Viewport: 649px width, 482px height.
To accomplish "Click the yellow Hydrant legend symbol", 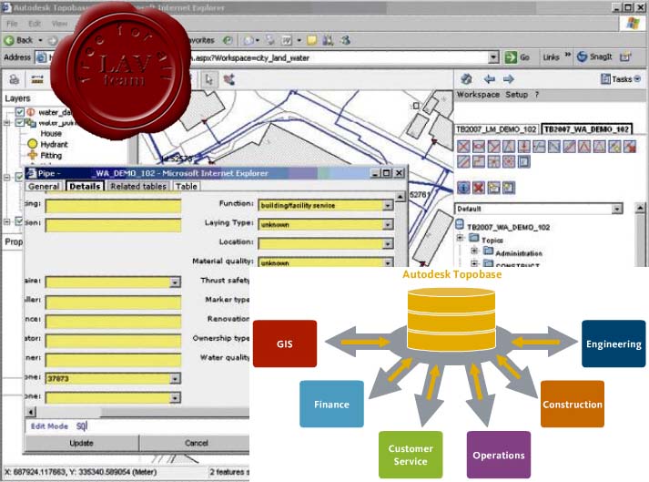I will tap(32, 144).
